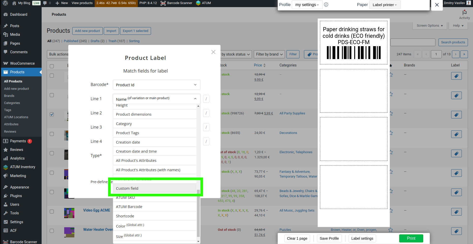
Task: Click the dropdown list scrollbar down arrow
Action: point(198,241)
